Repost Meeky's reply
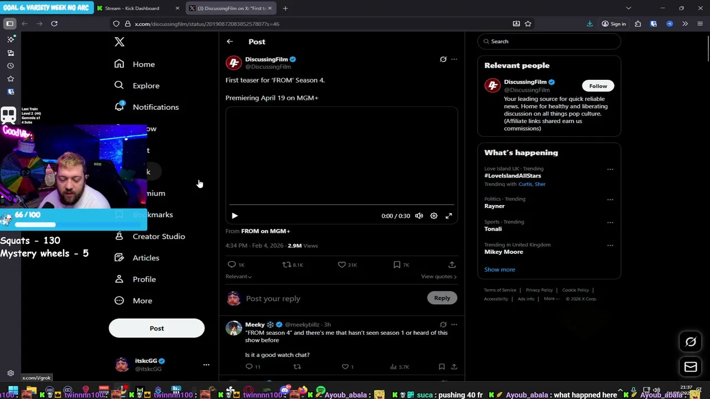This screenshot has height=399, width=710. [x=297, y=367]
